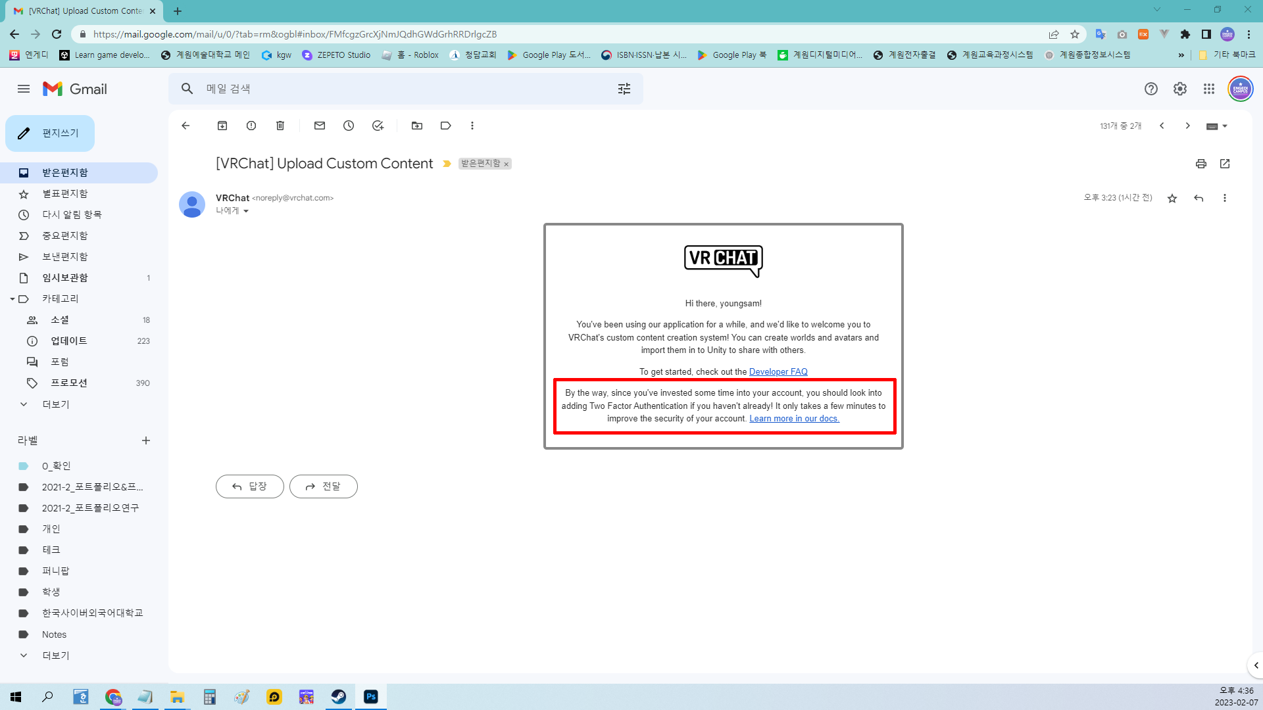Reload the page
This screenshot has height=710, width=1263.
57,34
